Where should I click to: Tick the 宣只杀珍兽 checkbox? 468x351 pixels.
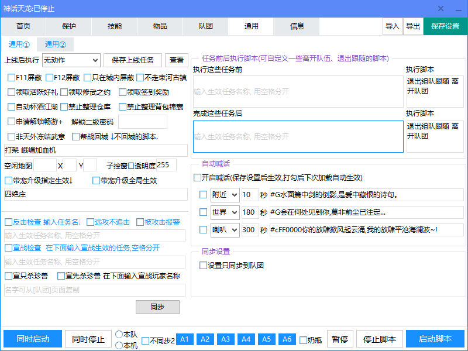pos(8,276)
